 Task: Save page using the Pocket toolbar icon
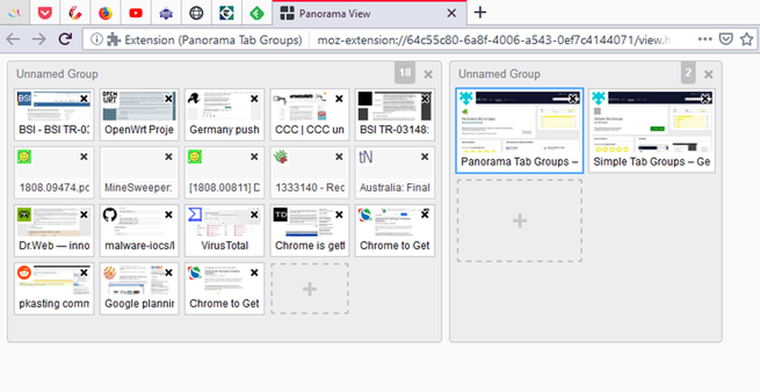point(726,39)
